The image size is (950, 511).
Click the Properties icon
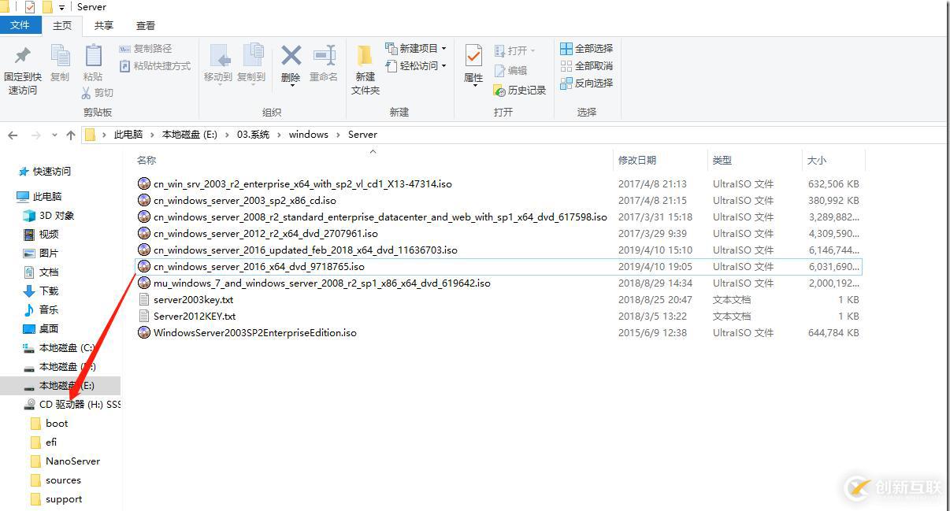[473, 56]
